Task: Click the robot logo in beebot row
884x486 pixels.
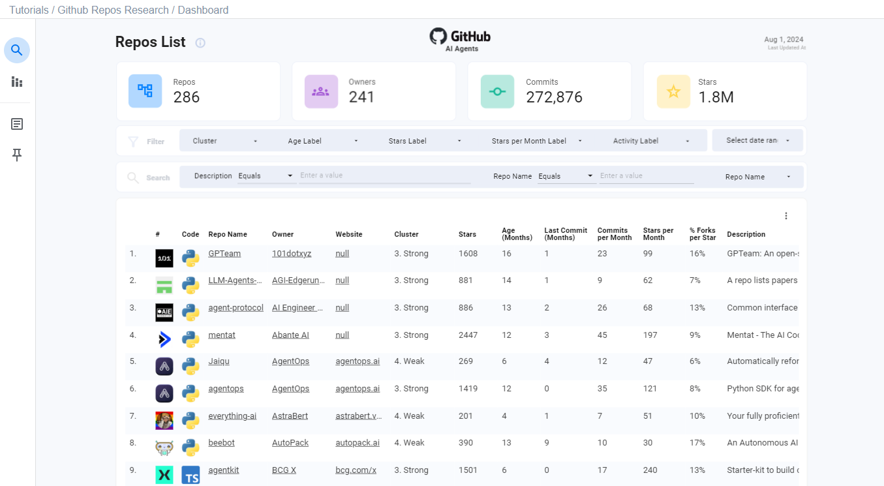Action: 164,448
